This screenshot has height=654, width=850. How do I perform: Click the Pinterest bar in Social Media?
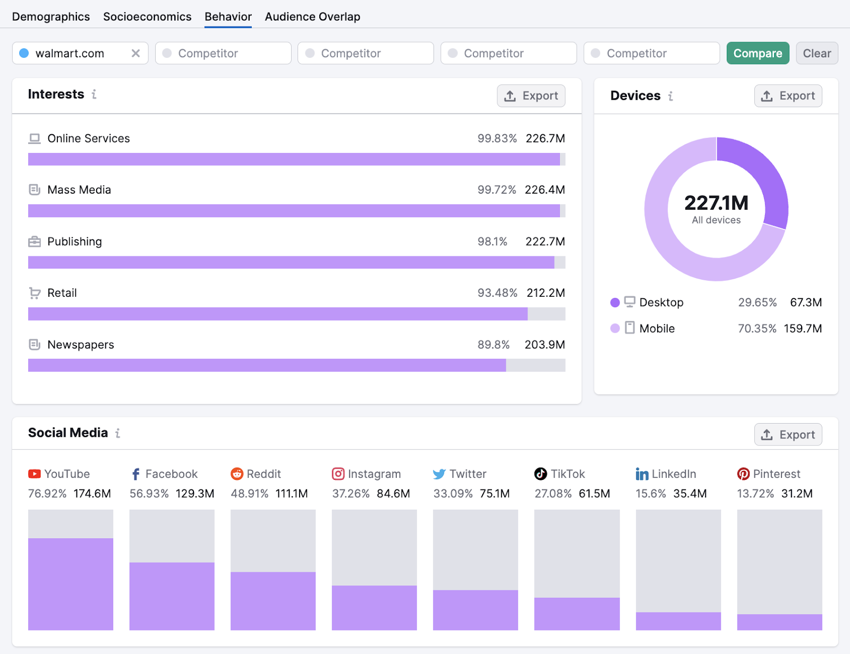click(x=779, y=570)
